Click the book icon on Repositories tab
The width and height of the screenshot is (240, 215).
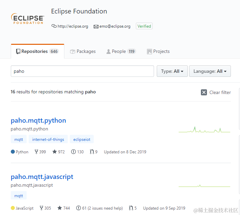click(18, 52)
